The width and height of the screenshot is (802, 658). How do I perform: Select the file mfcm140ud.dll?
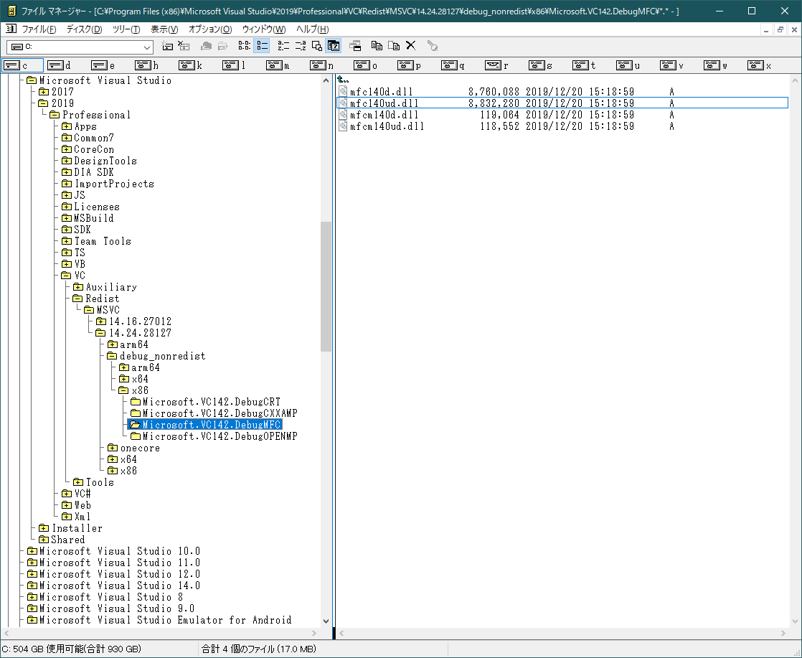coord(387,126)
